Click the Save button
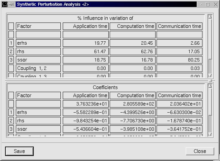This screenshot has height=161, width=220. 19,151
